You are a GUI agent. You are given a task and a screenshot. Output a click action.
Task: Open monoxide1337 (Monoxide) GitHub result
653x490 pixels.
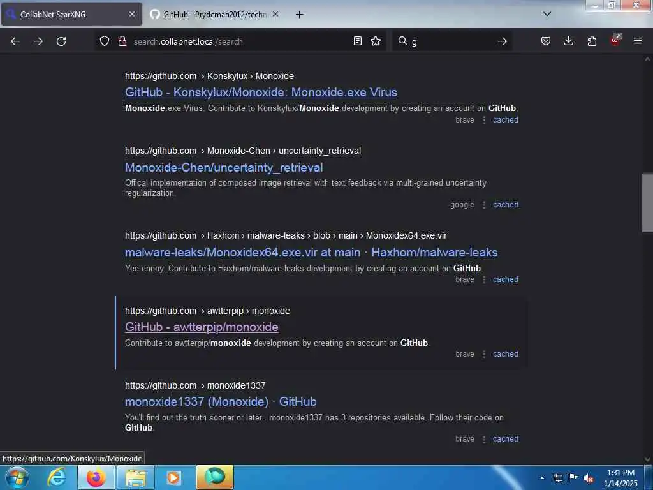pyautogui.click(x=221, y=402)
